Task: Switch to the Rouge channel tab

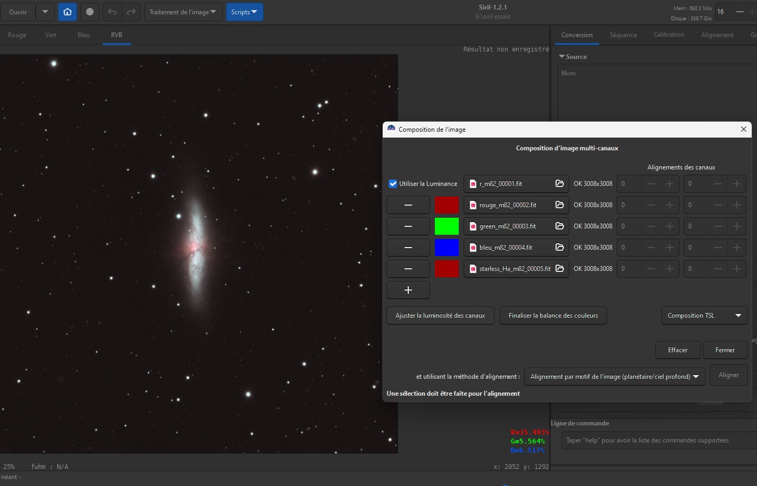Action: point(17,35)
